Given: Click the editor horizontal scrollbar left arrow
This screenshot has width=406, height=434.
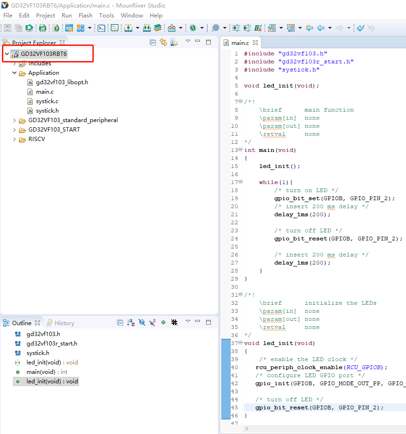Looking at the screenshot, I should 247,428.
